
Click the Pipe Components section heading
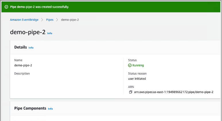pos(30,108)
